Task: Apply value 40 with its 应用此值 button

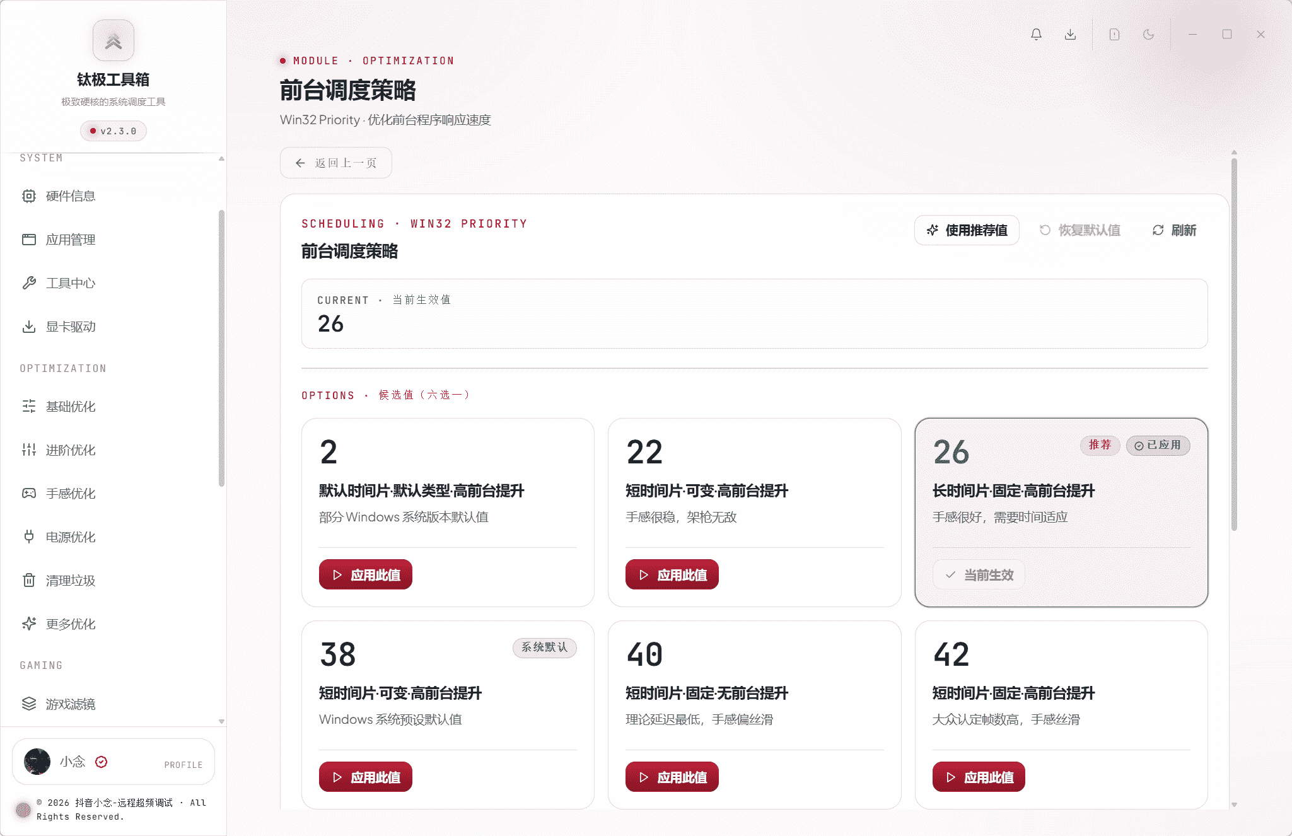Action: (672, 777)
